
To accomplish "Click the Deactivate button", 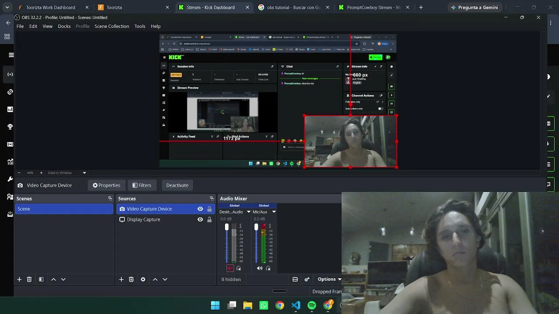I will point(177,185).
